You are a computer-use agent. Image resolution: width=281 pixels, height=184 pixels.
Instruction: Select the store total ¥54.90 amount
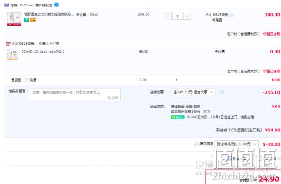273,130
